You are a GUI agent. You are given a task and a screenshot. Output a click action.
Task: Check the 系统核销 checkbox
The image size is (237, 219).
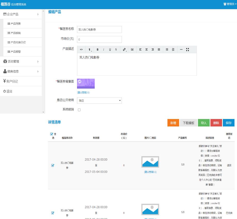pos(79,110)
